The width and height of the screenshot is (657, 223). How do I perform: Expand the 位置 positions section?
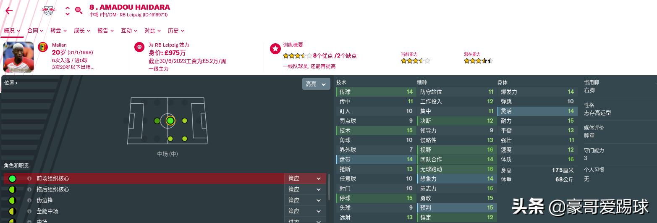coord(11,83)
